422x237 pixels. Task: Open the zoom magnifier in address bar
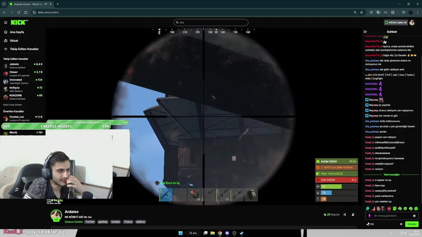pos(355,13)
